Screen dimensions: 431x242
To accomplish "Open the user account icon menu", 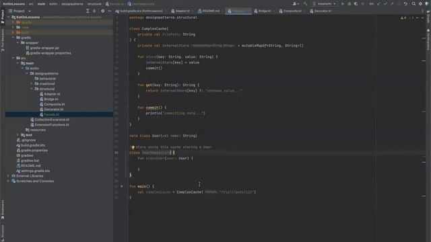I will pyautogui.click(x=296, y=4).
